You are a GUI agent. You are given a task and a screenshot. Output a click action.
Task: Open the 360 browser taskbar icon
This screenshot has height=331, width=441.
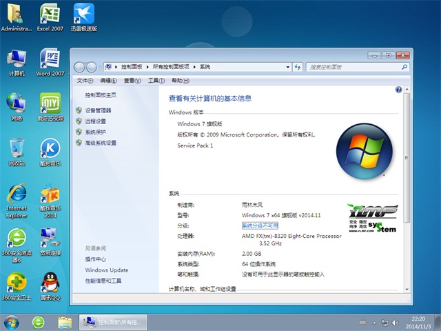coord(39,323)
